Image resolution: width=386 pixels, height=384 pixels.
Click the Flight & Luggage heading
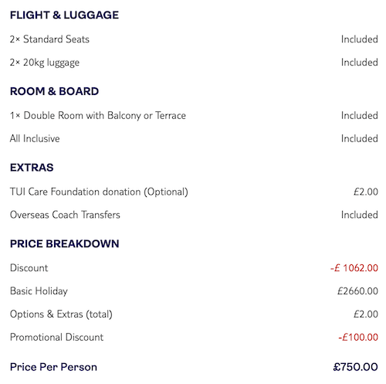(x=64, y=15)
